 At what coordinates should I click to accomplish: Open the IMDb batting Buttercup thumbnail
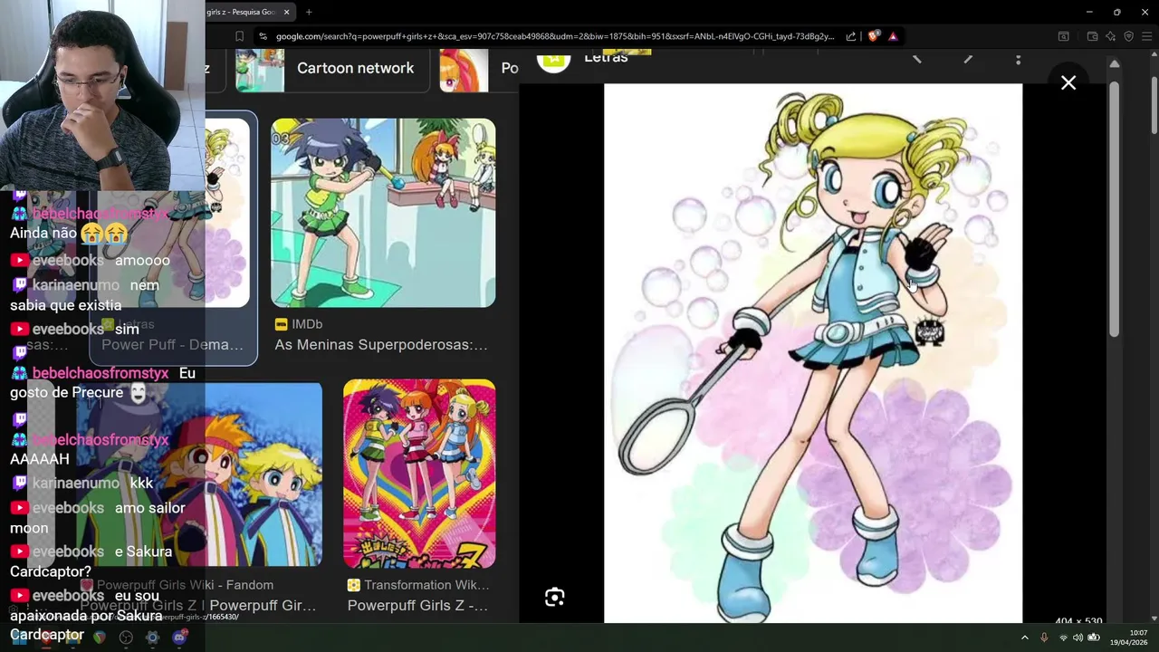[x=383, y=213]
